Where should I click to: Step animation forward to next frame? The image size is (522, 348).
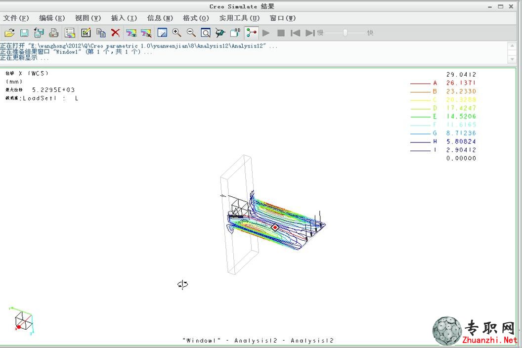click(x=310, y=33)
